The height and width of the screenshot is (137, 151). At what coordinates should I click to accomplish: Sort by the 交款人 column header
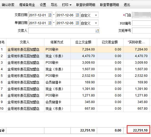pos(25,42)
